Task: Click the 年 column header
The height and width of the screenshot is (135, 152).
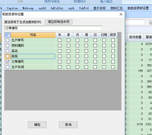Action: coord(60,35)
